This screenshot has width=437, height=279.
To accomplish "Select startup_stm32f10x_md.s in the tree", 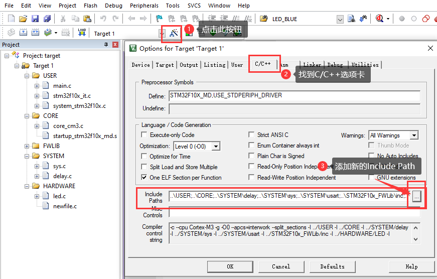I will click(85, 136).
